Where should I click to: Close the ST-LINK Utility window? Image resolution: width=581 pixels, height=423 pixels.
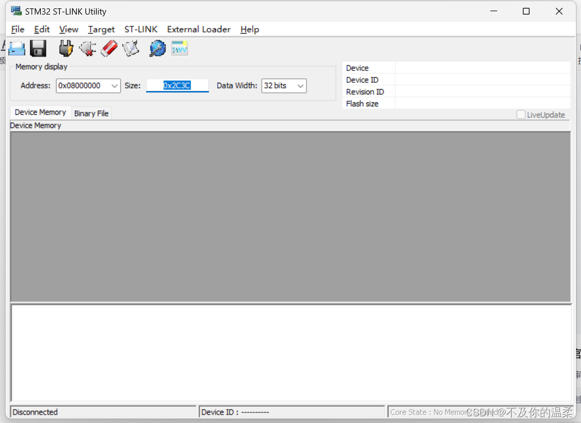(559, 11)
